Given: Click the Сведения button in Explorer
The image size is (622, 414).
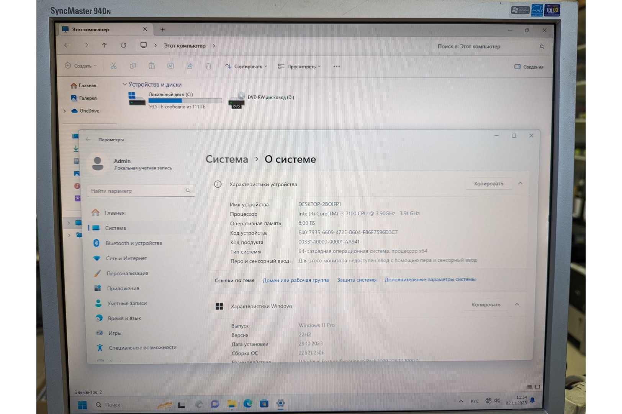Looking at the screenshot, I should click(x=529, y=67).
